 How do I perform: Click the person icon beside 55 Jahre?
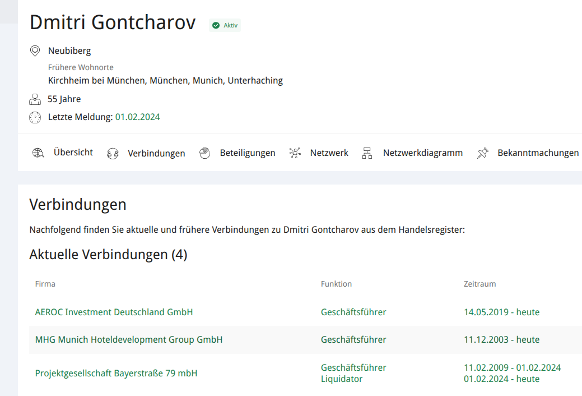[x=35, y=99]
